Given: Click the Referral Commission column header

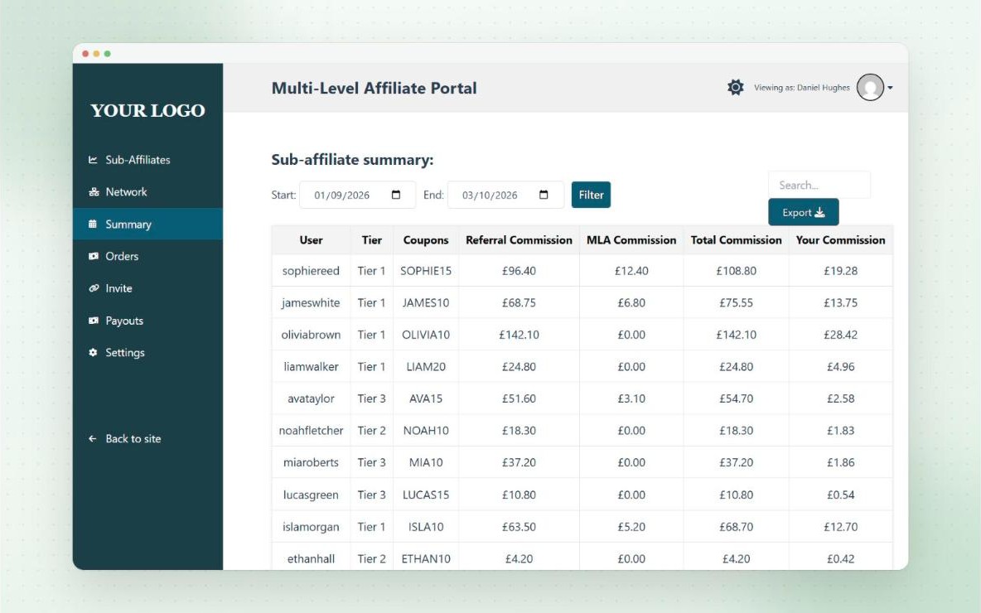Looking at the screenshot, I should click(x=519, y=240).
